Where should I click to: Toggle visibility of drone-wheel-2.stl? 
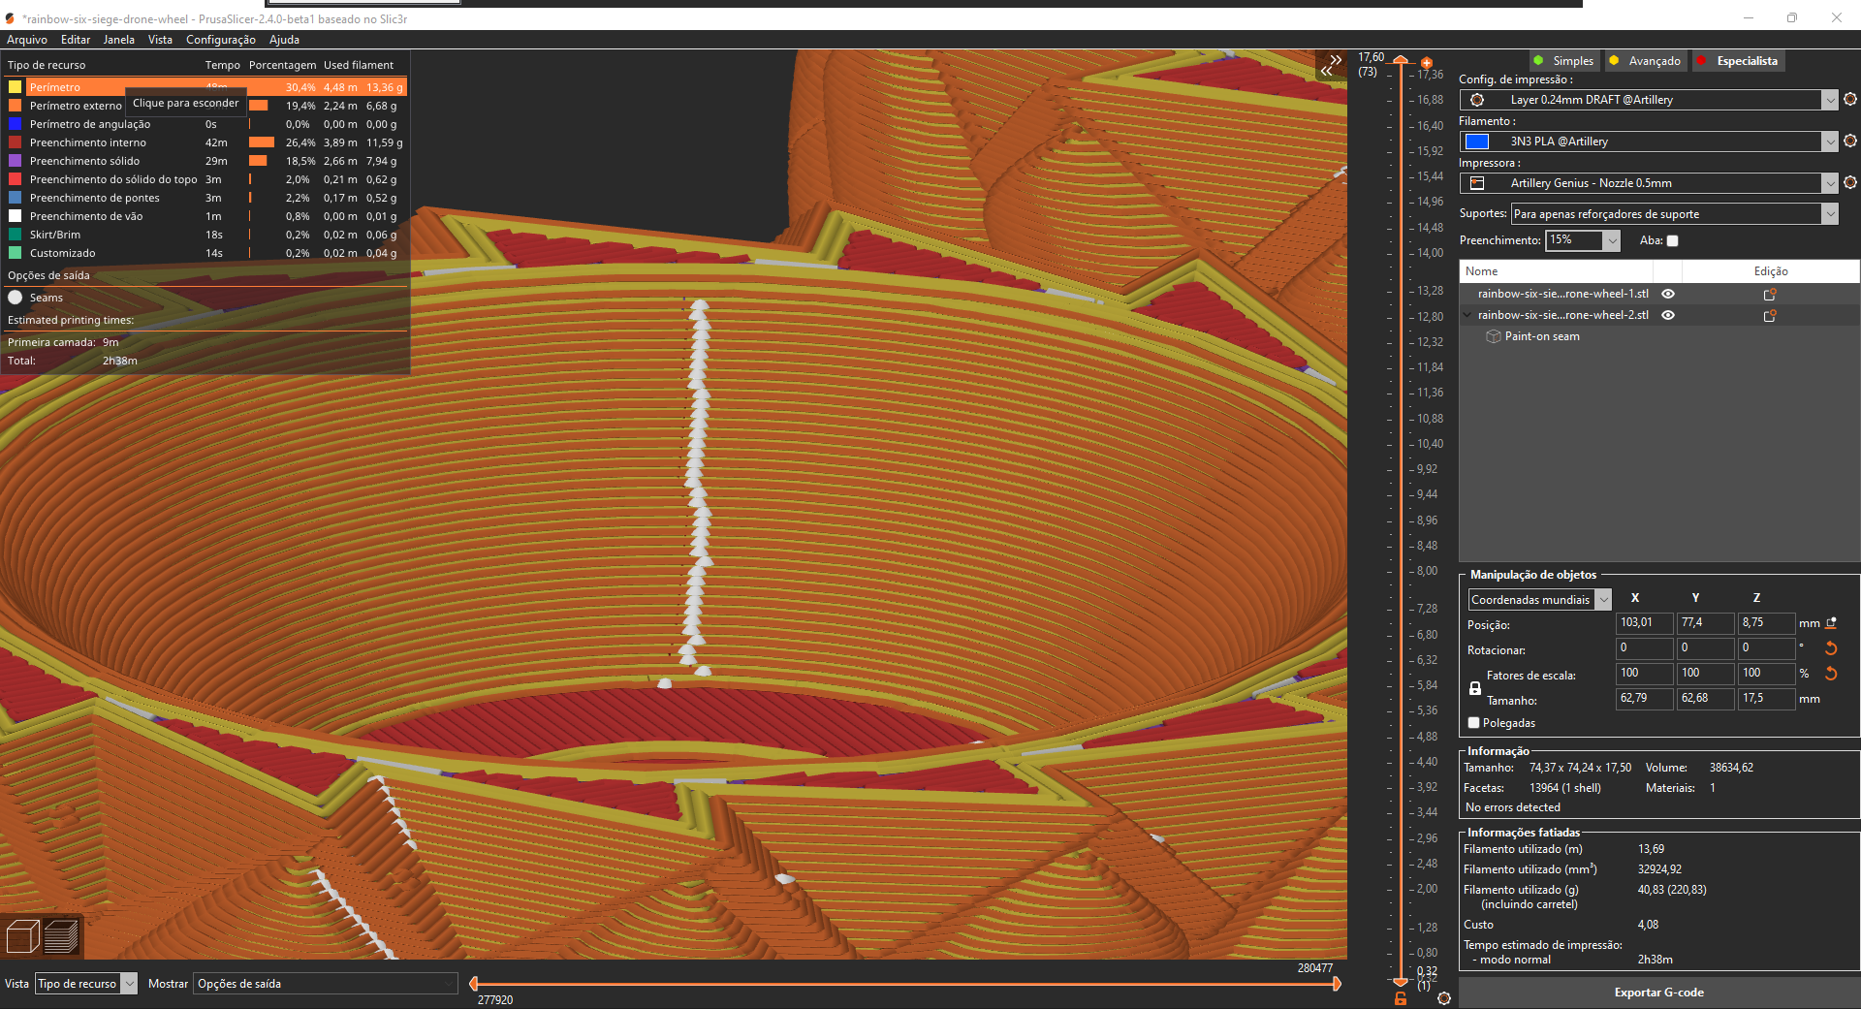click(x=1668, y=315)
